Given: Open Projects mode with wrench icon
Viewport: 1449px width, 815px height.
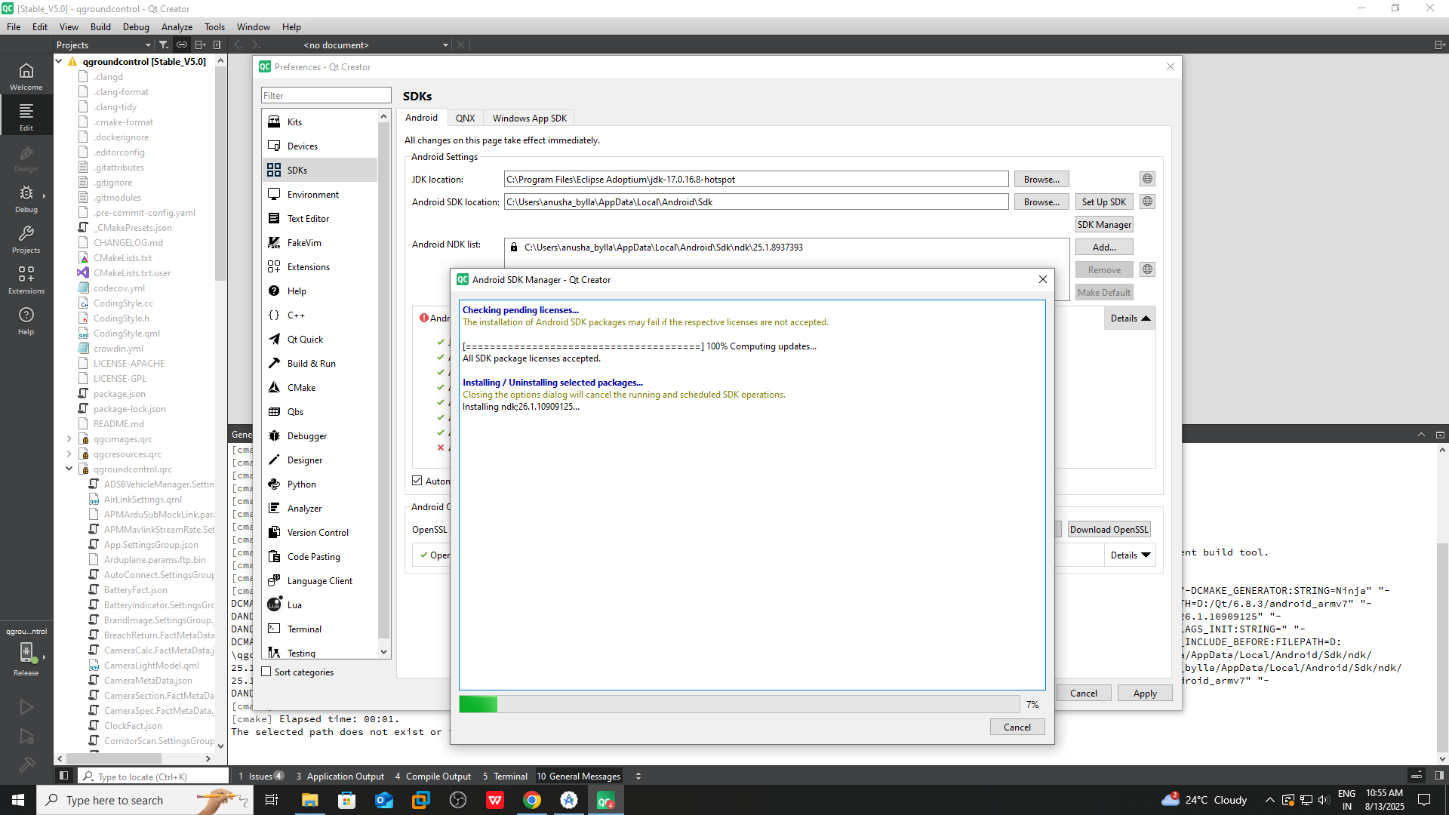Looking at the screenshot, I should point(26,239).
